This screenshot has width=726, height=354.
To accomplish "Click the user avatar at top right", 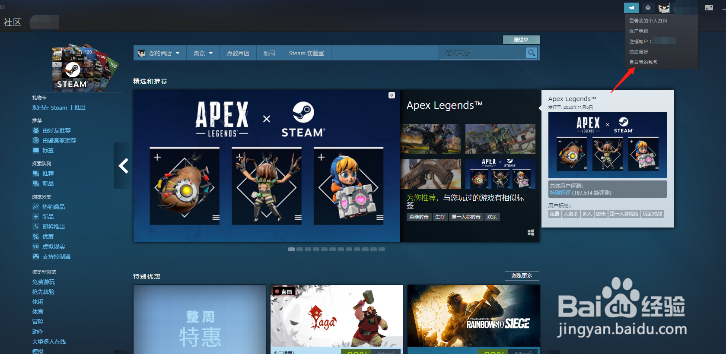I will tap(664, 8).
